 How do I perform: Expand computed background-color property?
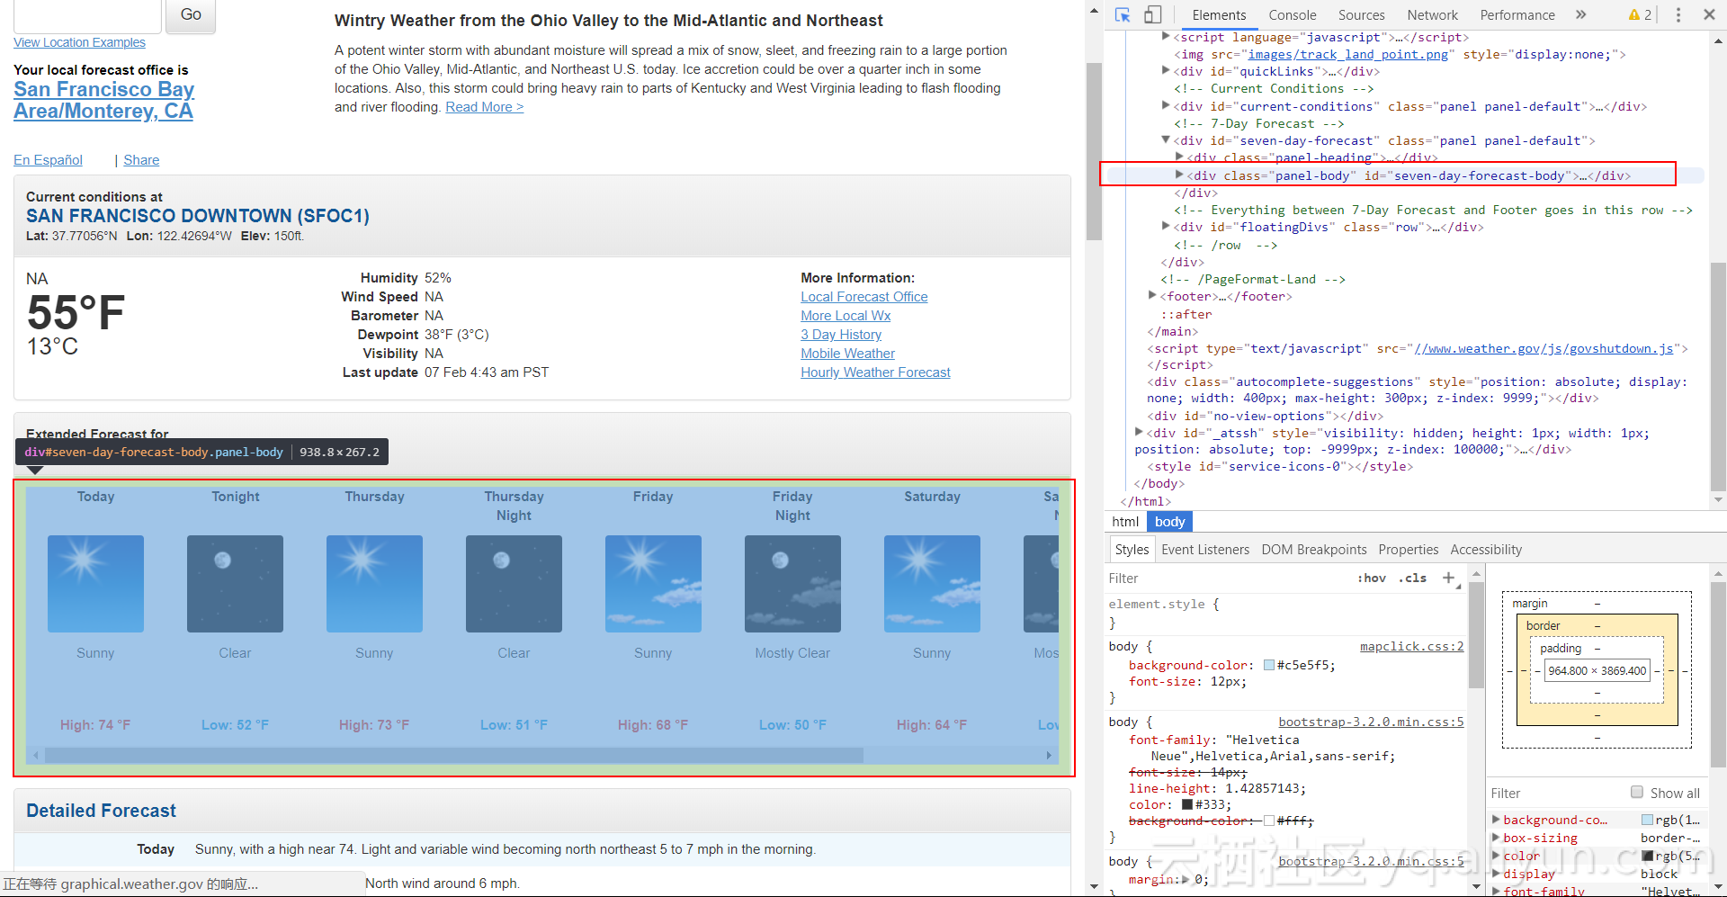click(x=1496, y=820)
